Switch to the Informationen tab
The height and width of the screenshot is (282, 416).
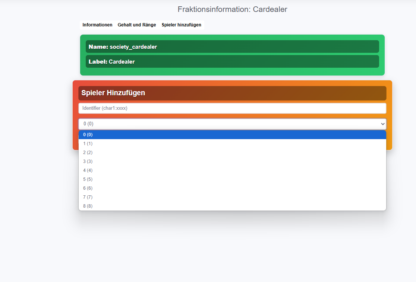97,25
